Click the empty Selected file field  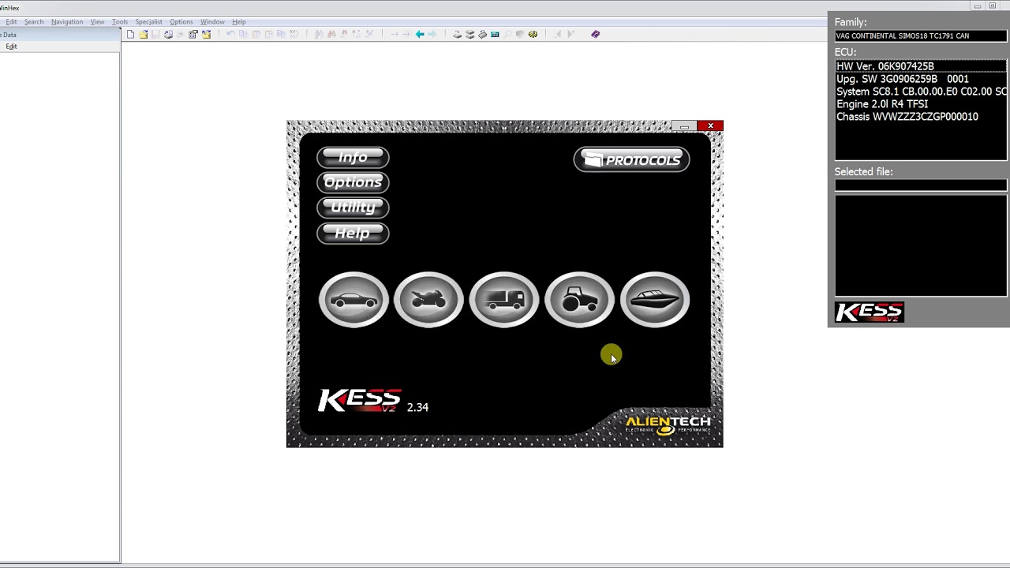pos(921,185)
